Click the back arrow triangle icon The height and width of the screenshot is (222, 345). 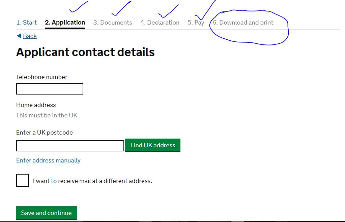pyautogui.click(x=19, y=36)
